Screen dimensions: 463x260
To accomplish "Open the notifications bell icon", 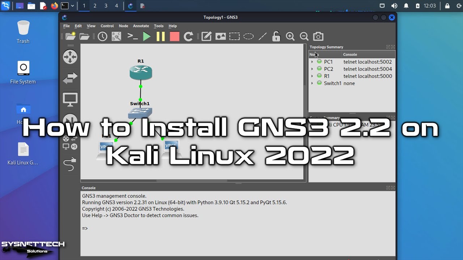I will click(406, 6).
